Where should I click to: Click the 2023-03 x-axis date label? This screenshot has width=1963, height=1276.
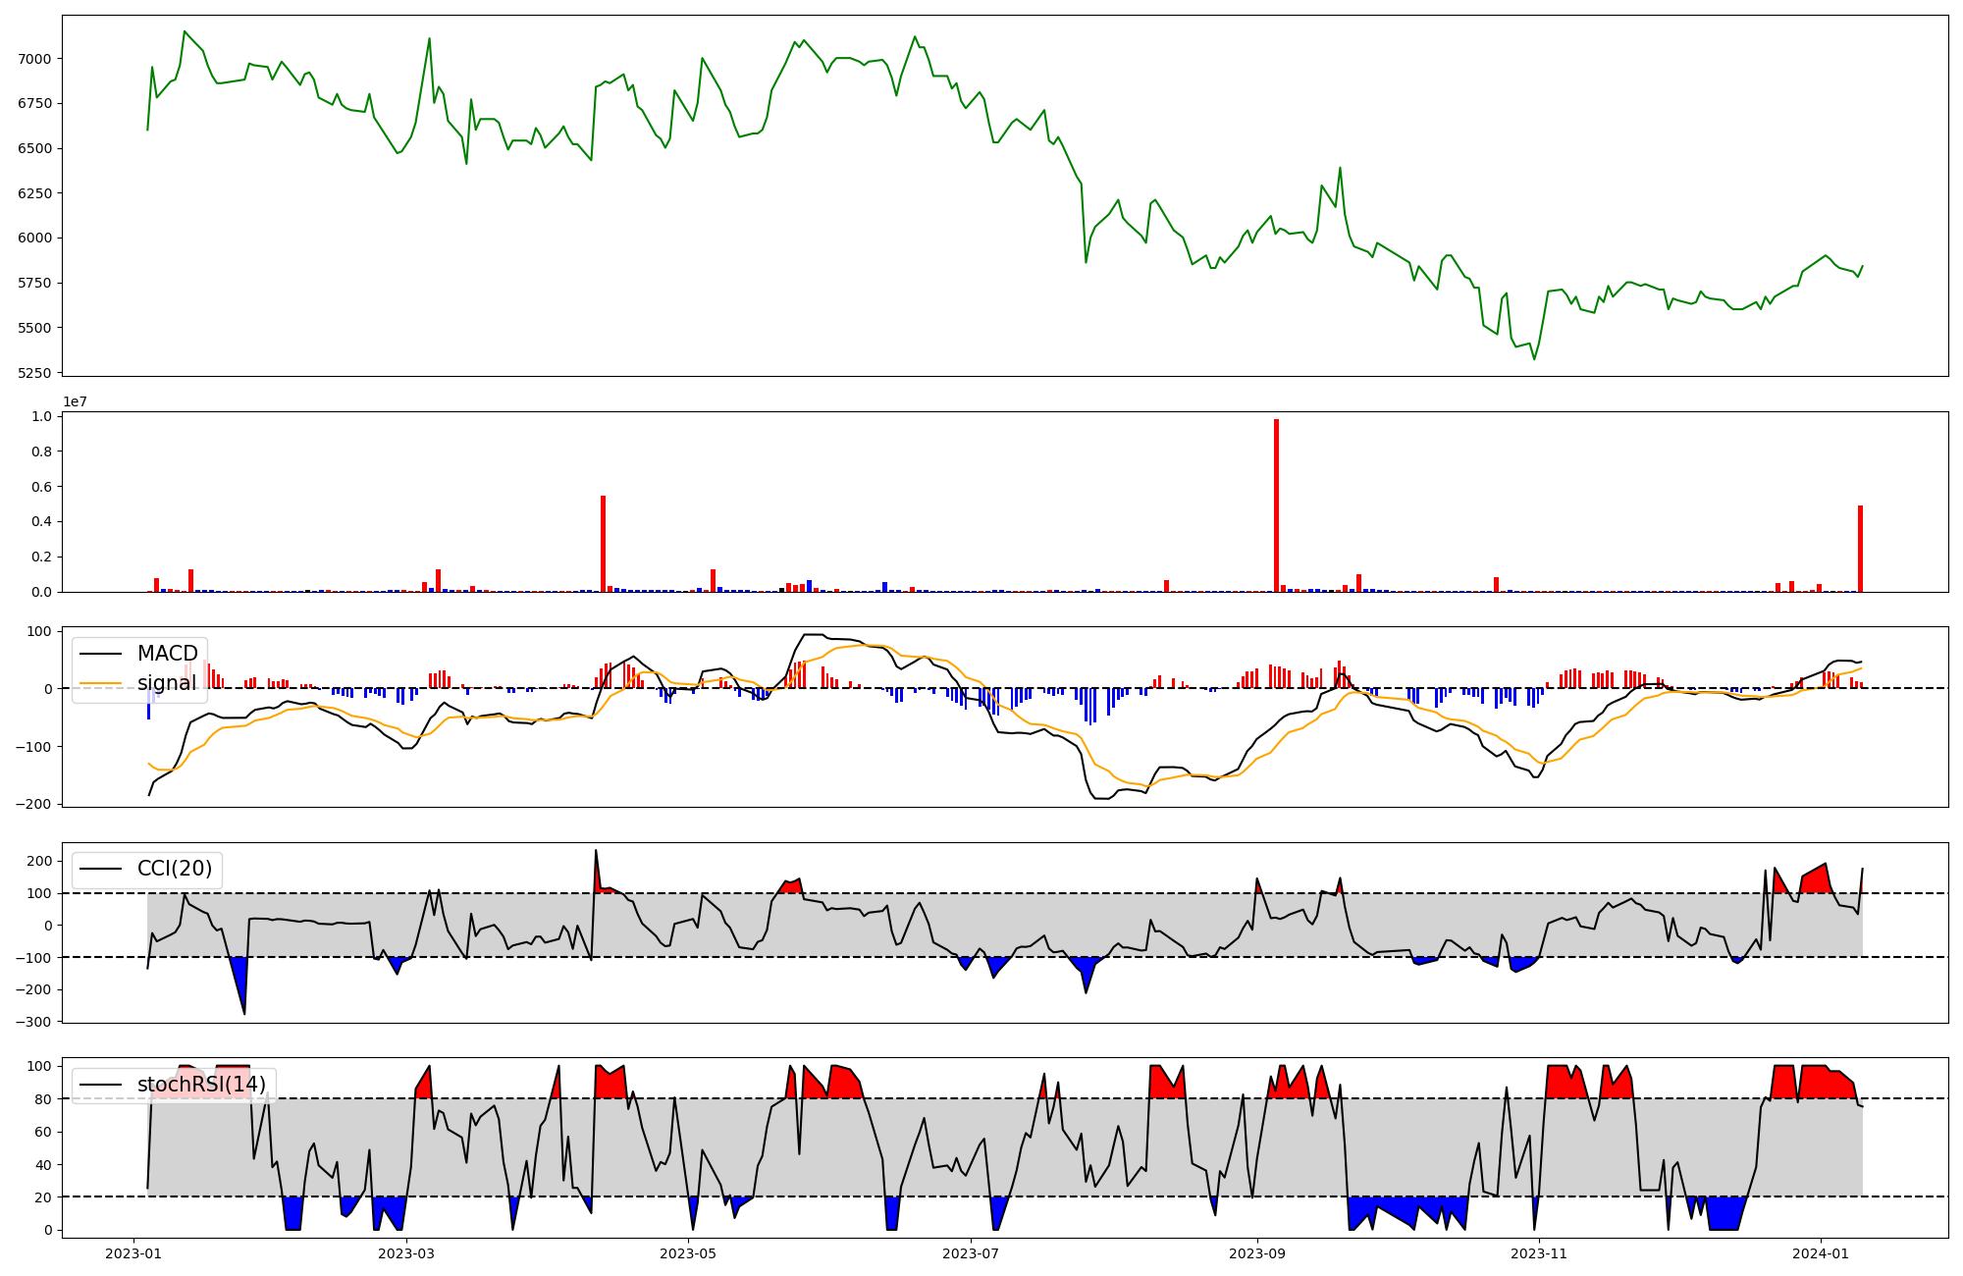(405, 1253)
